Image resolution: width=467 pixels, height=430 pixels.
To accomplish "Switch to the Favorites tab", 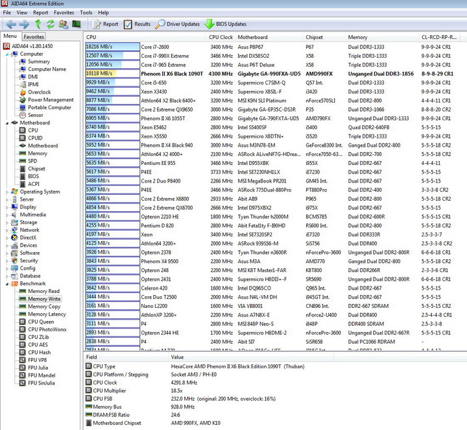I will click(34, 37).
